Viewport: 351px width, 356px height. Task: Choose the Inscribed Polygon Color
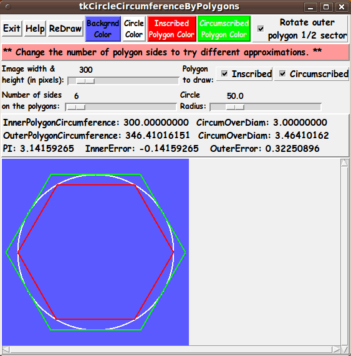[171, 29]
